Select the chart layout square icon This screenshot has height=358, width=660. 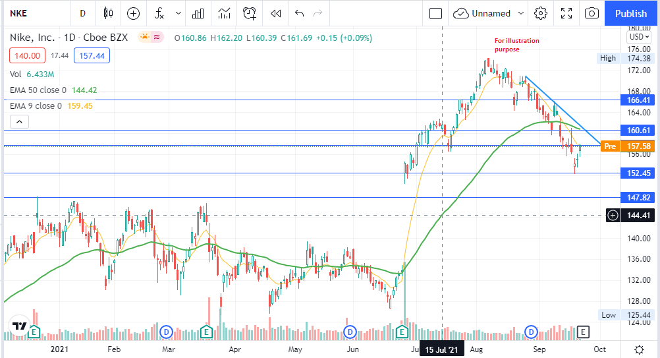click(435, 13)
